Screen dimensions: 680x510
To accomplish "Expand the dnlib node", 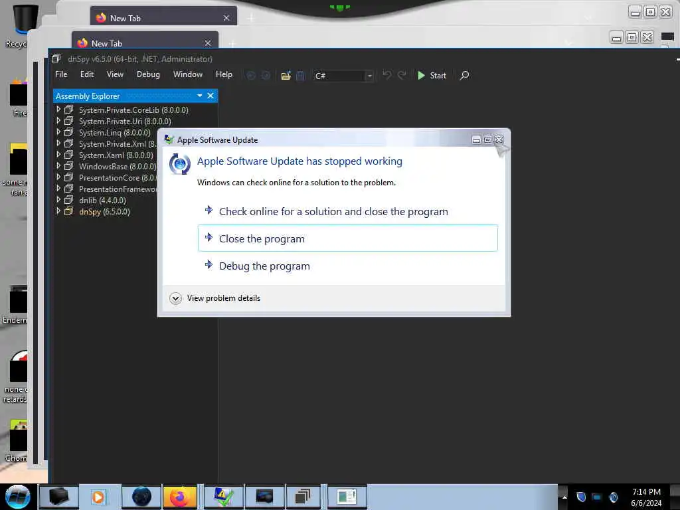I will pos(58,199).
